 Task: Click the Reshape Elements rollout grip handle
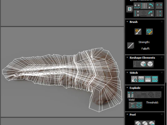(x=162, y=57)
